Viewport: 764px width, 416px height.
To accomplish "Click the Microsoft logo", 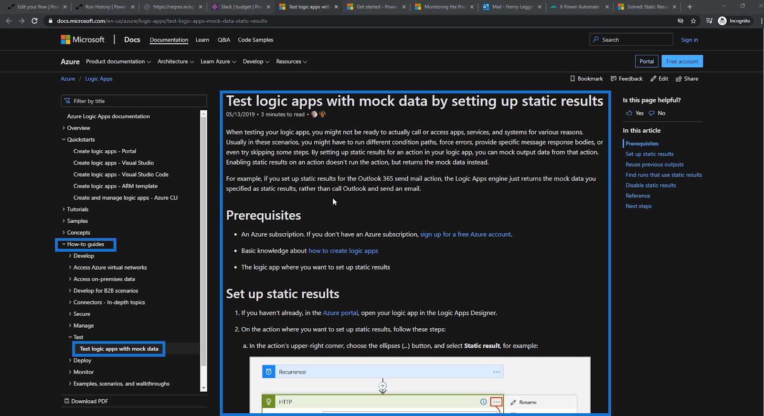I will (82, 40).
